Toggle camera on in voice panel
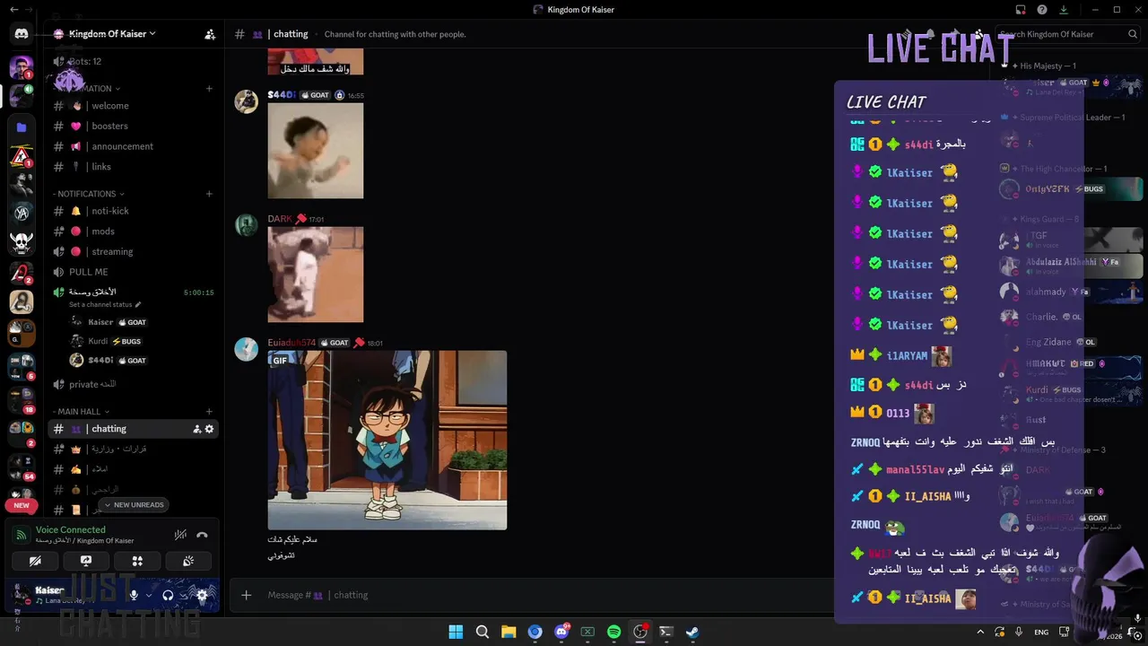The image size is (1148, 646). click(x=35, y=561)
